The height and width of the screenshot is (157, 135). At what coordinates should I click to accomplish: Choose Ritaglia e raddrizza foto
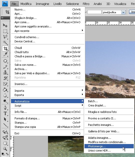pos(109,112)
